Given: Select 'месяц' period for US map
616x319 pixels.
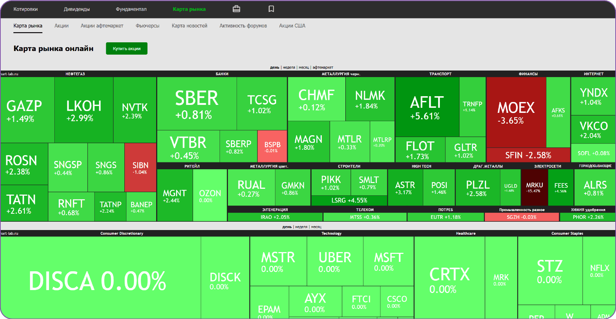Looking at the screenshot, I should click(316, 227).
